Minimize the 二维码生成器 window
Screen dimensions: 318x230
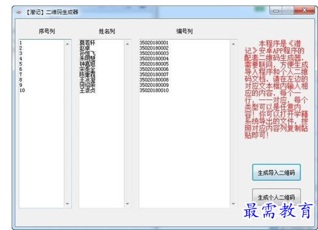276,10
